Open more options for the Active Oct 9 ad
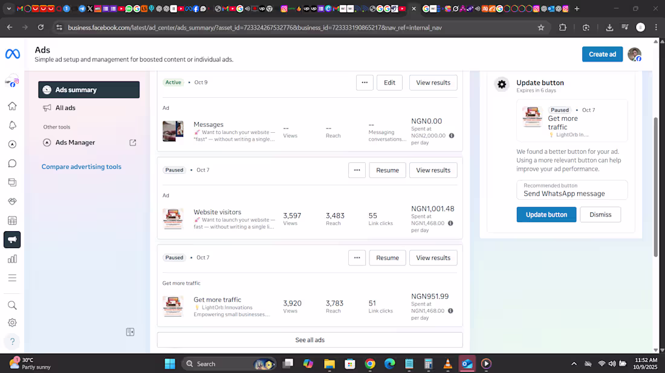This screenshot has width=665, height=373. [365, 83]
